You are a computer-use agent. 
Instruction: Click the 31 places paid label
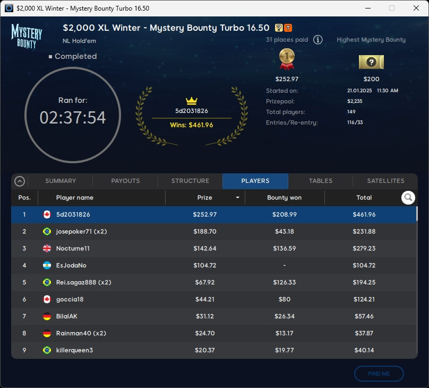(x=287, y=40)
